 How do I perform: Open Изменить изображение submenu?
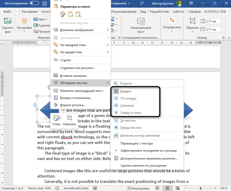[81, 30]
